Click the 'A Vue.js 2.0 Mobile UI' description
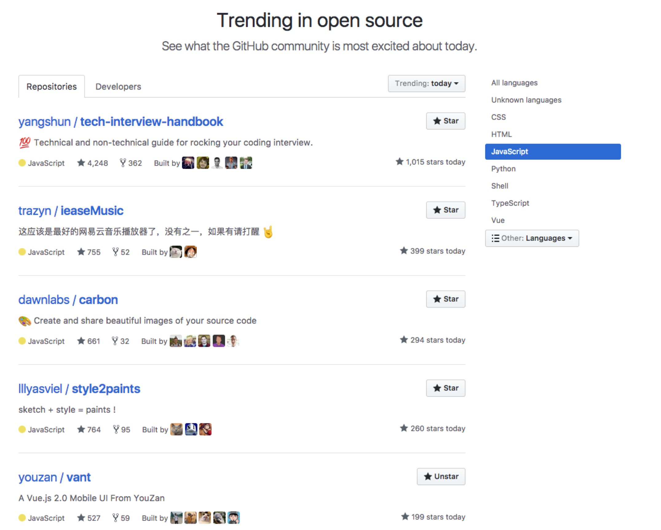 pyautogui.click(x=91, y=498)
